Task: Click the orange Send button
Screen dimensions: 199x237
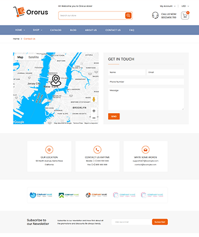Action: [114, 116]
